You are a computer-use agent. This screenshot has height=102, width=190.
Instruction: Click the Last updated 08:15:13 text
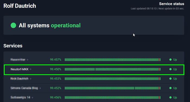pyautogui.click(x=144, y=9)
